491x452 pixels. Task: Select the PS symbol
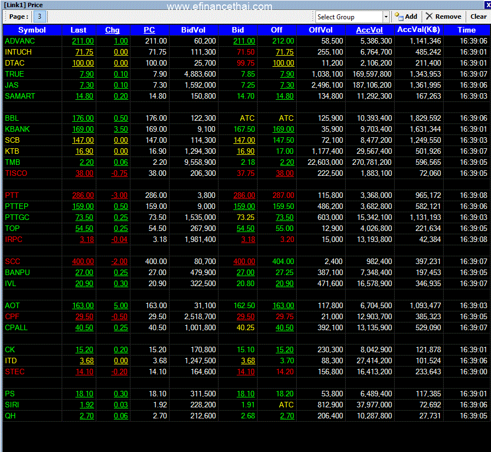pyautogui.click(x=10, y=394)
